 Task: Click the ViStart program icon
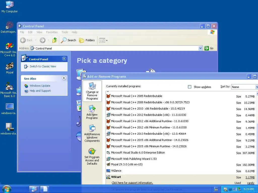[x=108, y=177]
